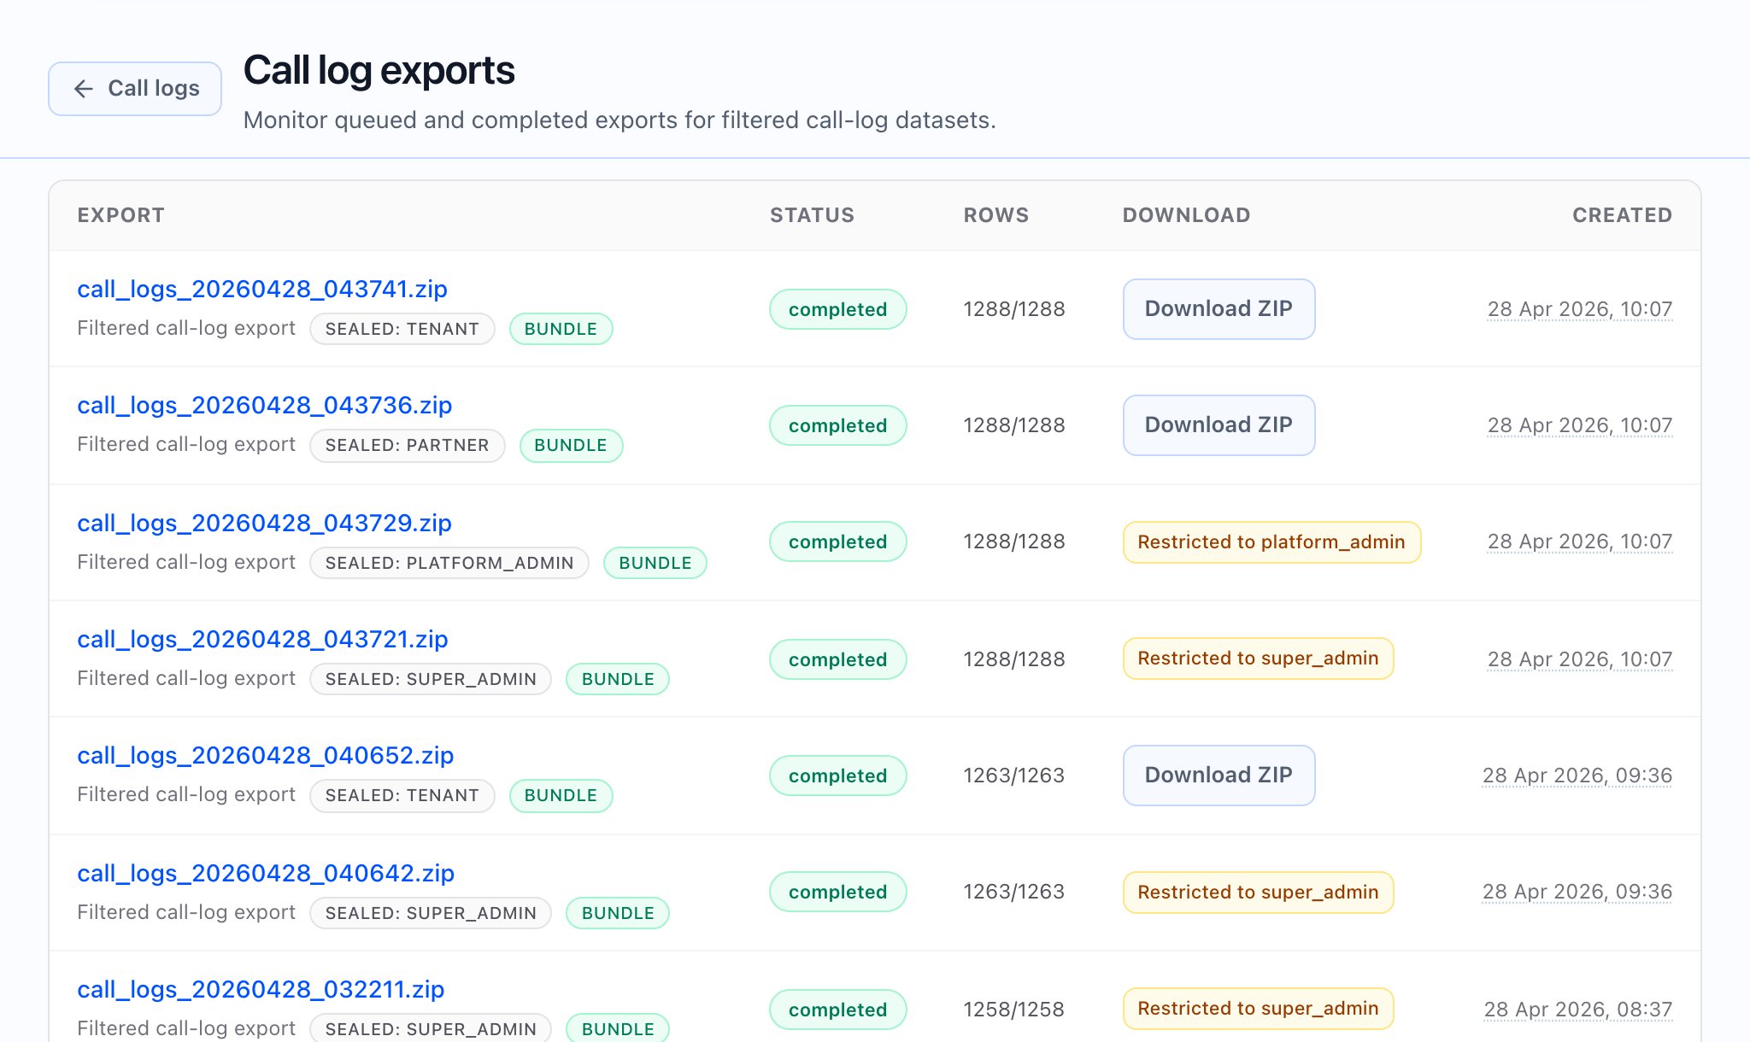Click created time for export 043741
Screen dimensions: 1750x1042
click(1580, 309)
